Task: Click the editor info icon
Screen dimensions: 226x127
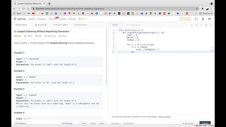Action: (x=192, y=25)
